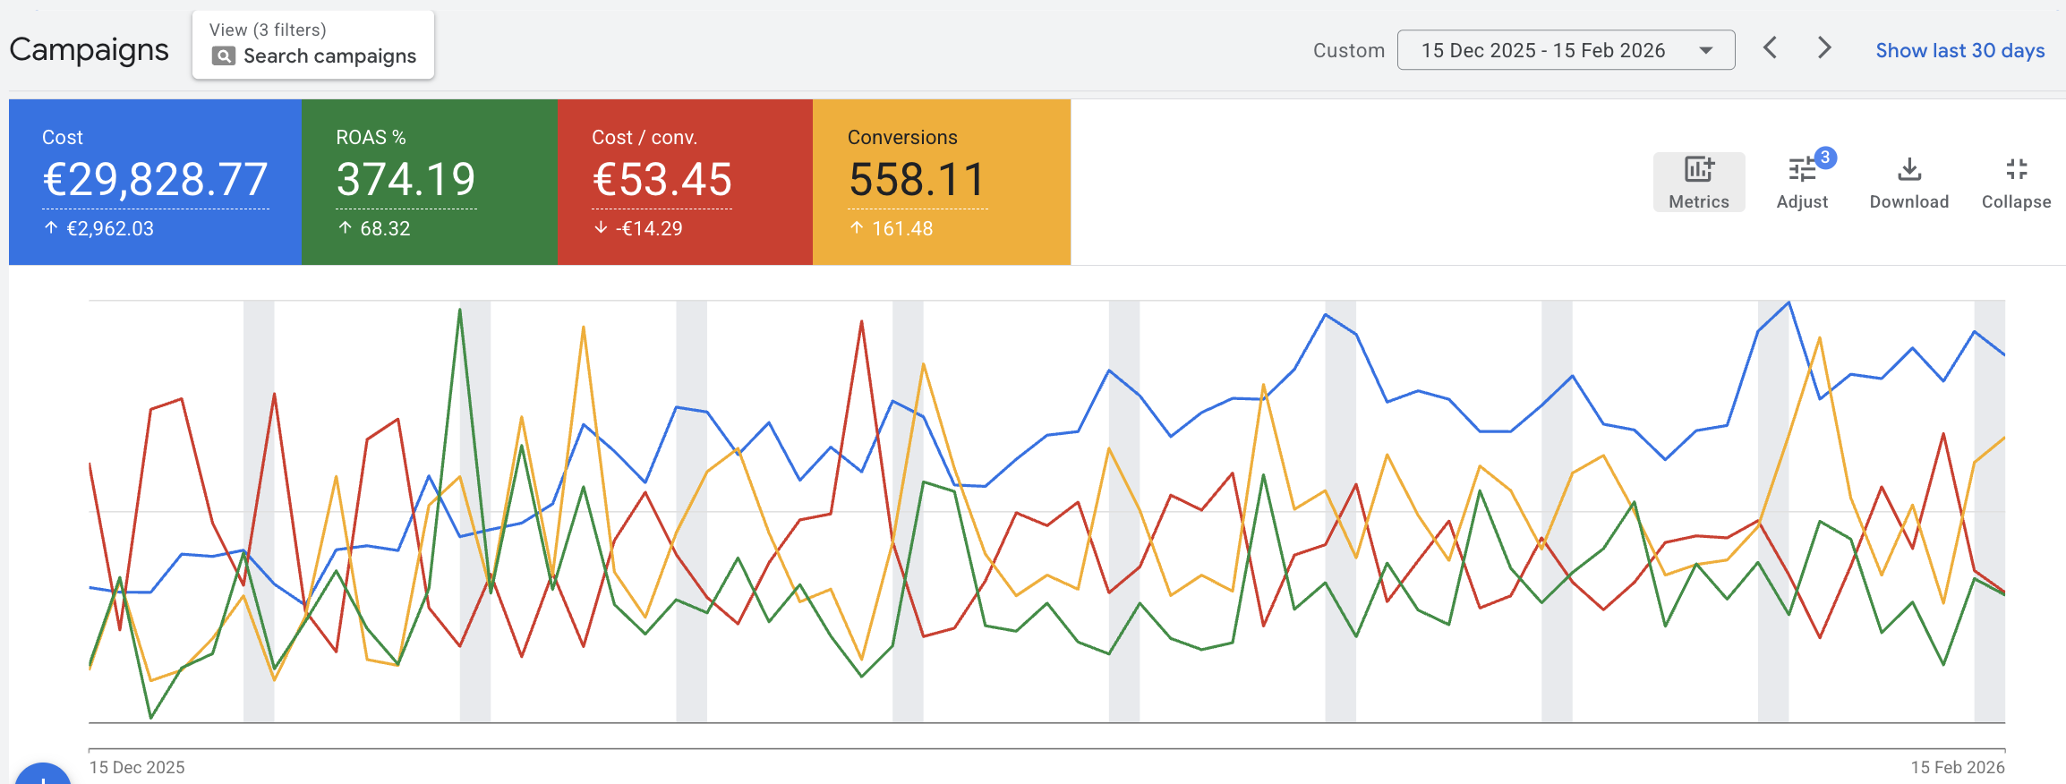Viewport: 2066px width, 784px height.
Task: Go to the next date period
Action: point(1823,48)
